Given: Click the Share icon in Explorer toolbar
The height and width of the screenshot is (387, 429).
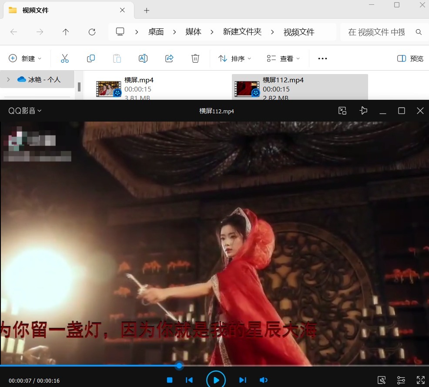Looking at the screenshot, I should (169, 58).
